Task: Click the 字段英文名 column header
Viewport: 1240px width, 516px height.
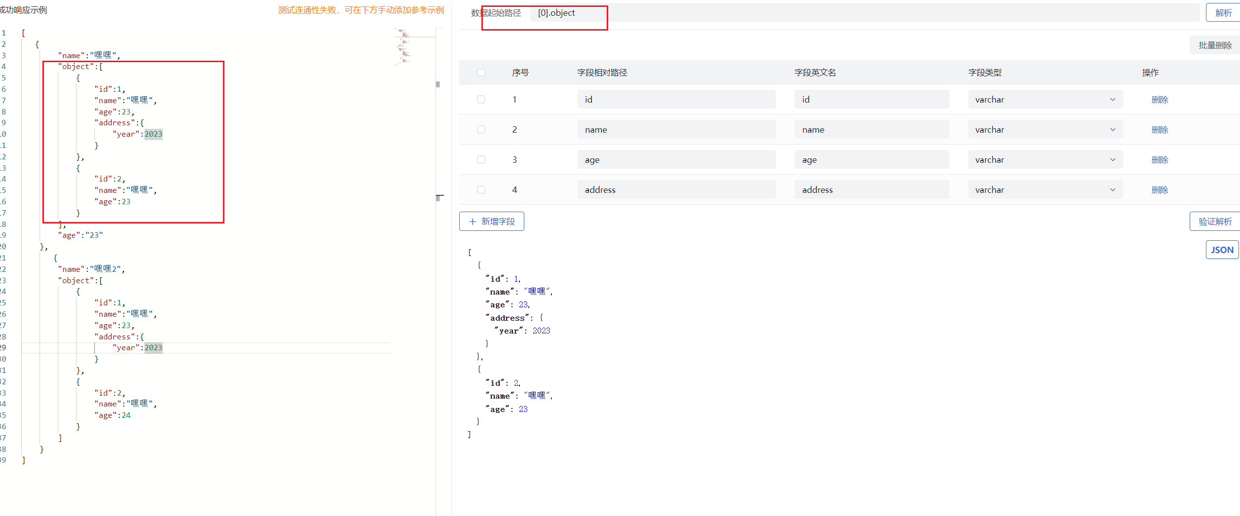Action: pos(815,73)
